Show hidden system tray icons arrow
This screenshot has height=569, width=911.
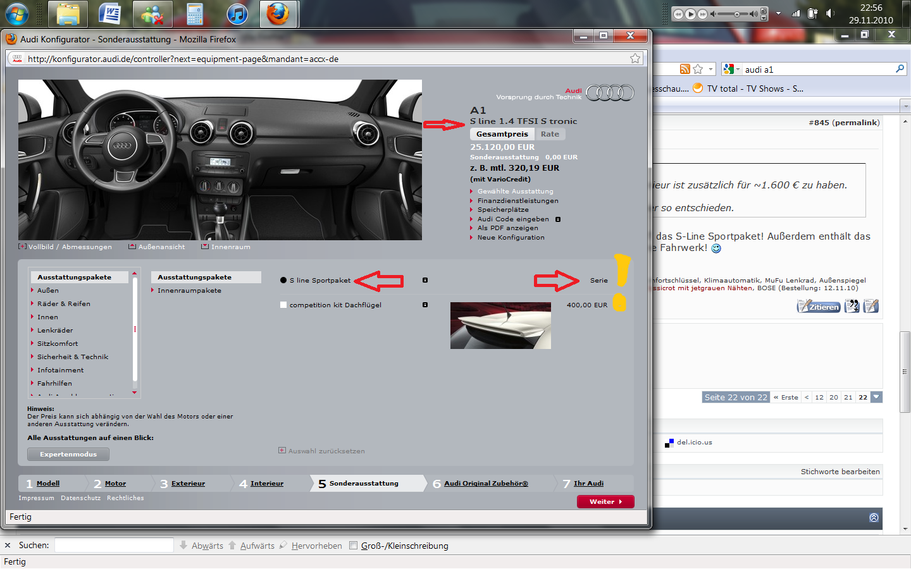click(x=778, y=13)
